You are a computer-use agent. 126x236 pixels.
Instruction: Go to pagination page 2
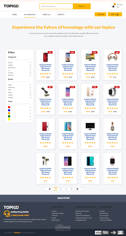tap(61, 189)
